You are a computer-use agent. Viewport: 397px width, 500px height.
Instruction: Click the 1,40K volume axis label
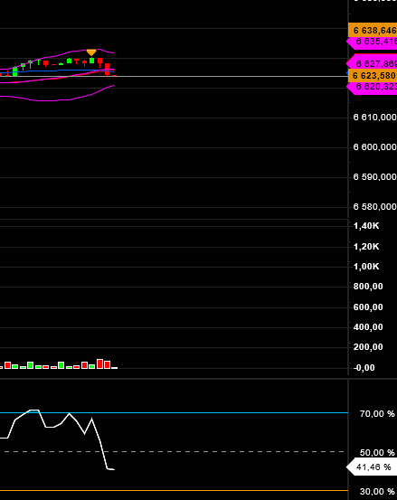click(x=366, y=226)
